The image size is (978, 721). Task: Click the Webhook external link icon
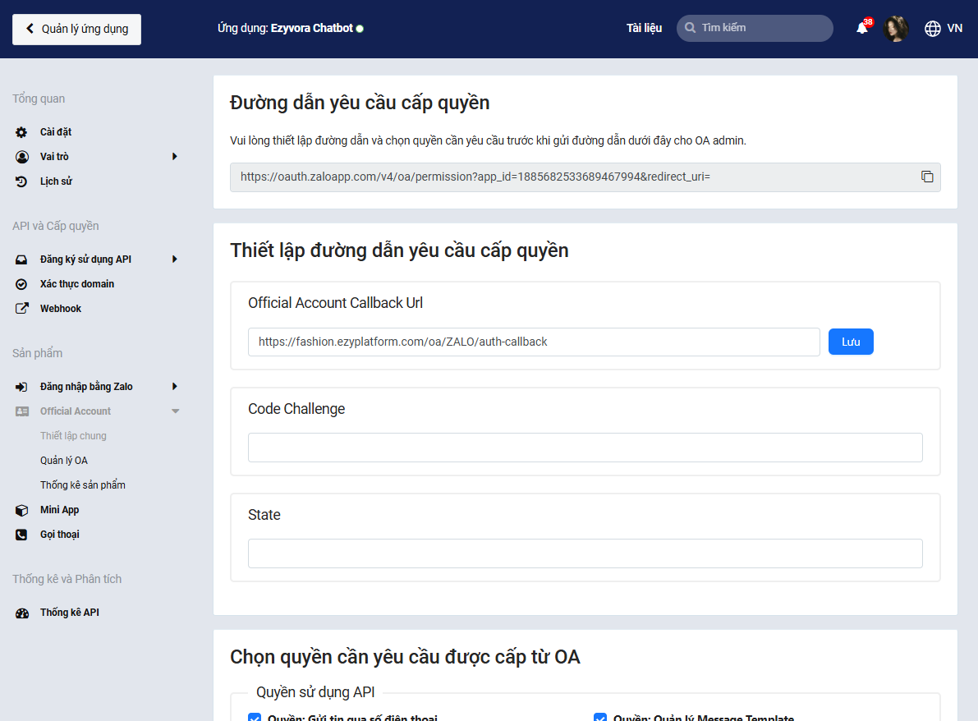point(22,308)
